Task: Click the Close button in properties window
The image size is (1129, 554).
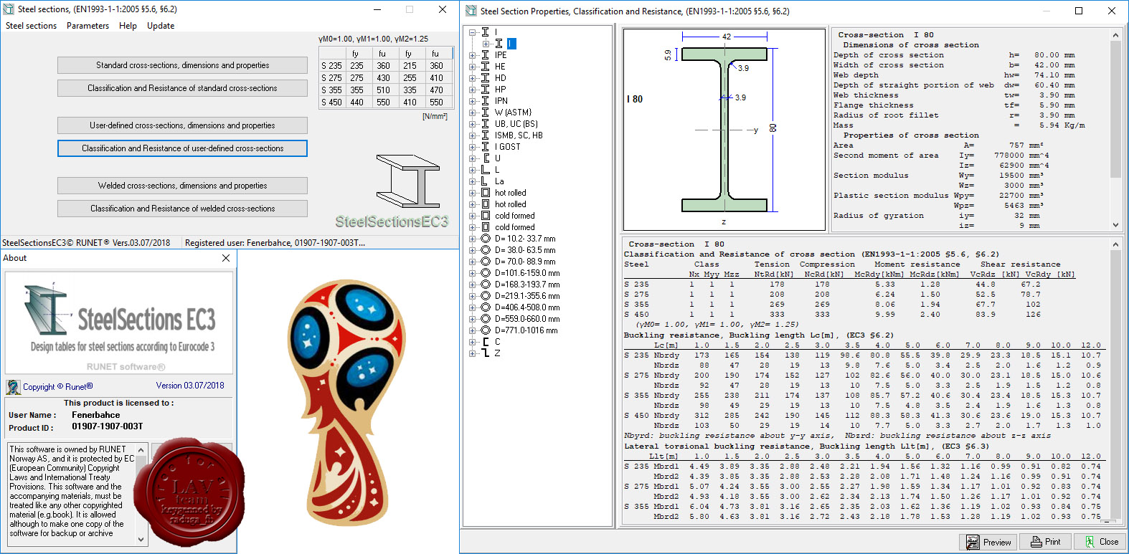Action: point(1101,542)
